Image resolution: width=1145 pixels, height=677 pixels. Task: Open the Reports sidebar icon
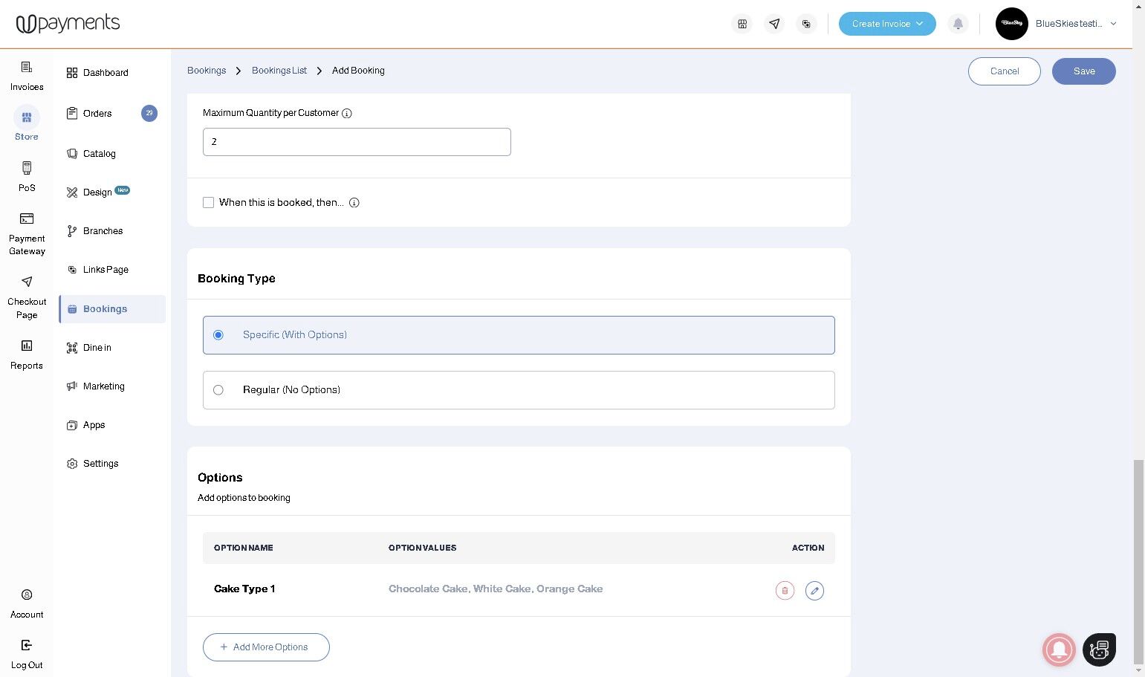pos(27,346)
